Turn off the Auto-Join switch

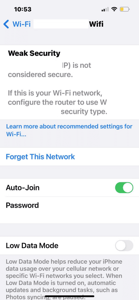click(x=124, y=188)
